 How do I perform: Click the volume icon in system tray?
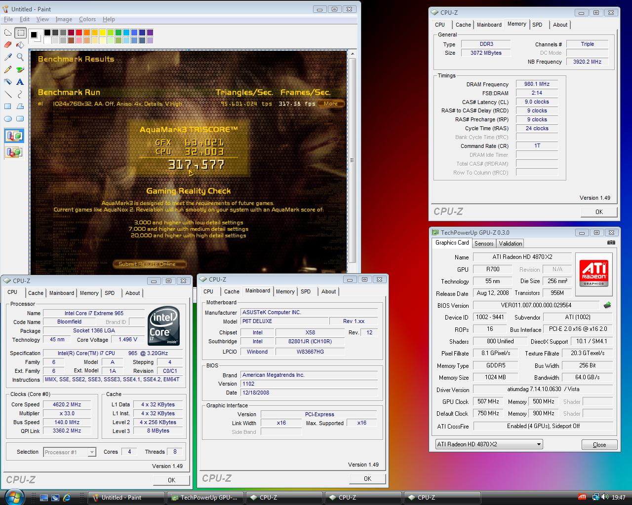pyautogui.click(x=605, y=497)
